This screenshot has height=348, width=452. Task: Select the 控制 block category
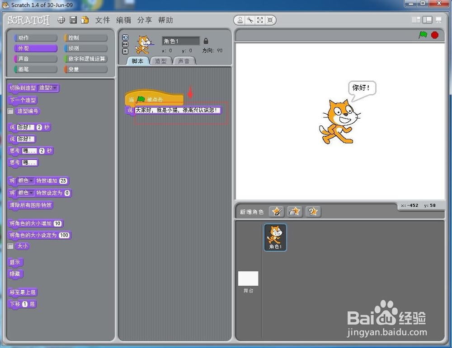pyautogui.click(x=85, y=38)
